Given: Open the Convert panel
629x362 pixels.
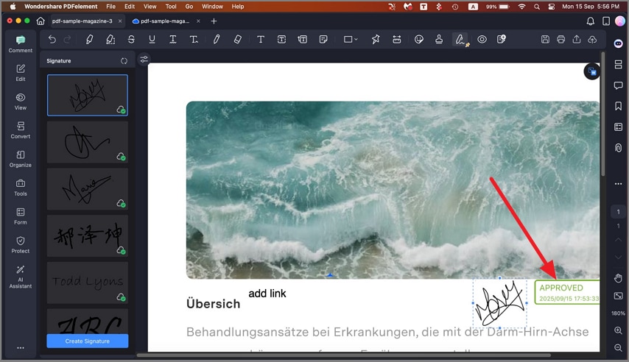Looking at the screenshot, I should 21,130.
